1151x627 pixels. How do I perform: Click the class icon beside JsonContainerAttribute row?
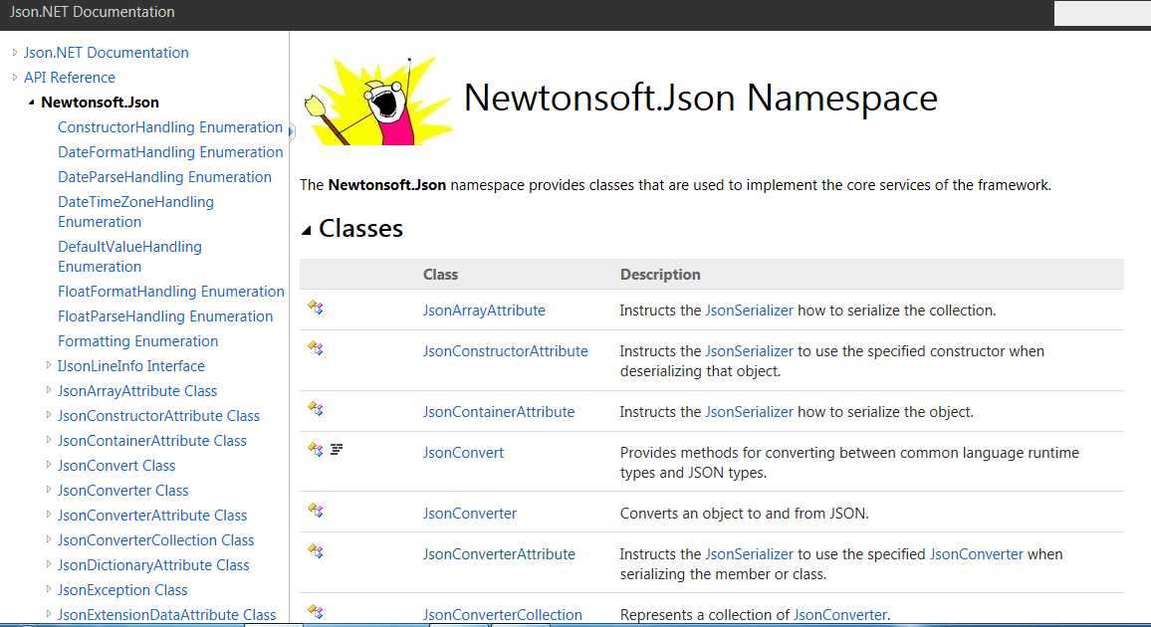[316, 409]
